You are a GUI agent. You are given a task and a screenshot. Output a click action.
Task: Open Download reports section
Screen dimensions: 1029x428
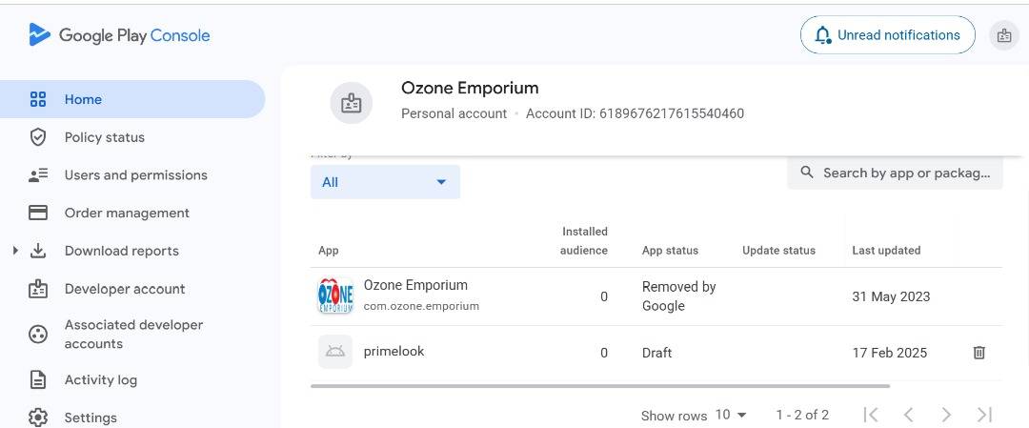pyautogui.click(x=121, y=251)
